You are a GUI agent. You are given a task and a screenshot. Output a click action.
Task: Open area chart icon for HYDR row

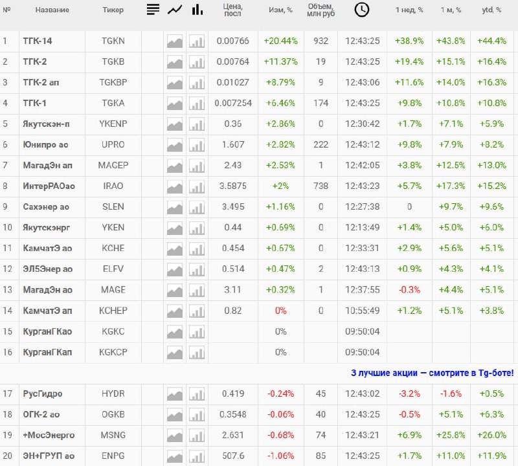175,394
